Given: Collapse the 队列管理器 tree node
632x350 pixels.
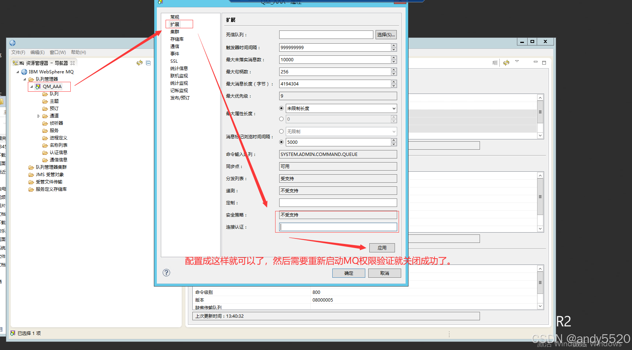Looking at the screenshot, I should [x=25, y=79].
